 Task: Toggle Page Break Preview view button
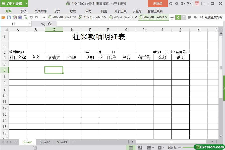pos(140,148)
